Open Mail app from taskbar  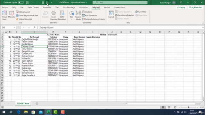(x=41, y=112)
